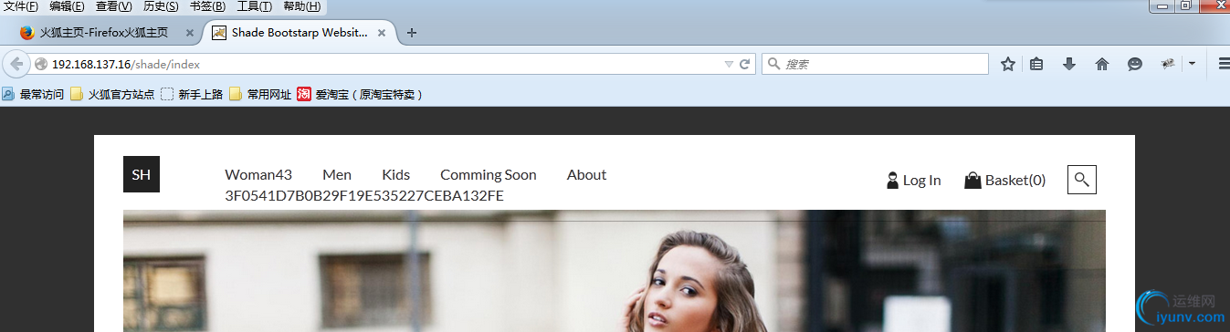This screenshot has width=1230, height=332.
Task: Select the Shade Bootstarp Website tab
Action: point(299,32)
